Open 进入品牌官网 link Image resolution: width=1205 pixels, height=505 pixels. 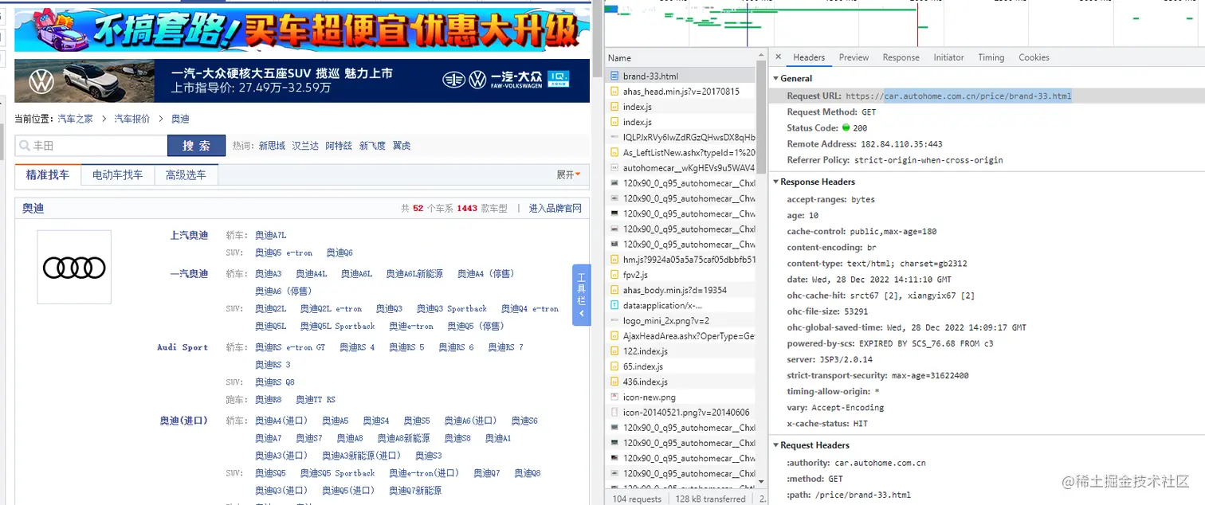point(555,209)
